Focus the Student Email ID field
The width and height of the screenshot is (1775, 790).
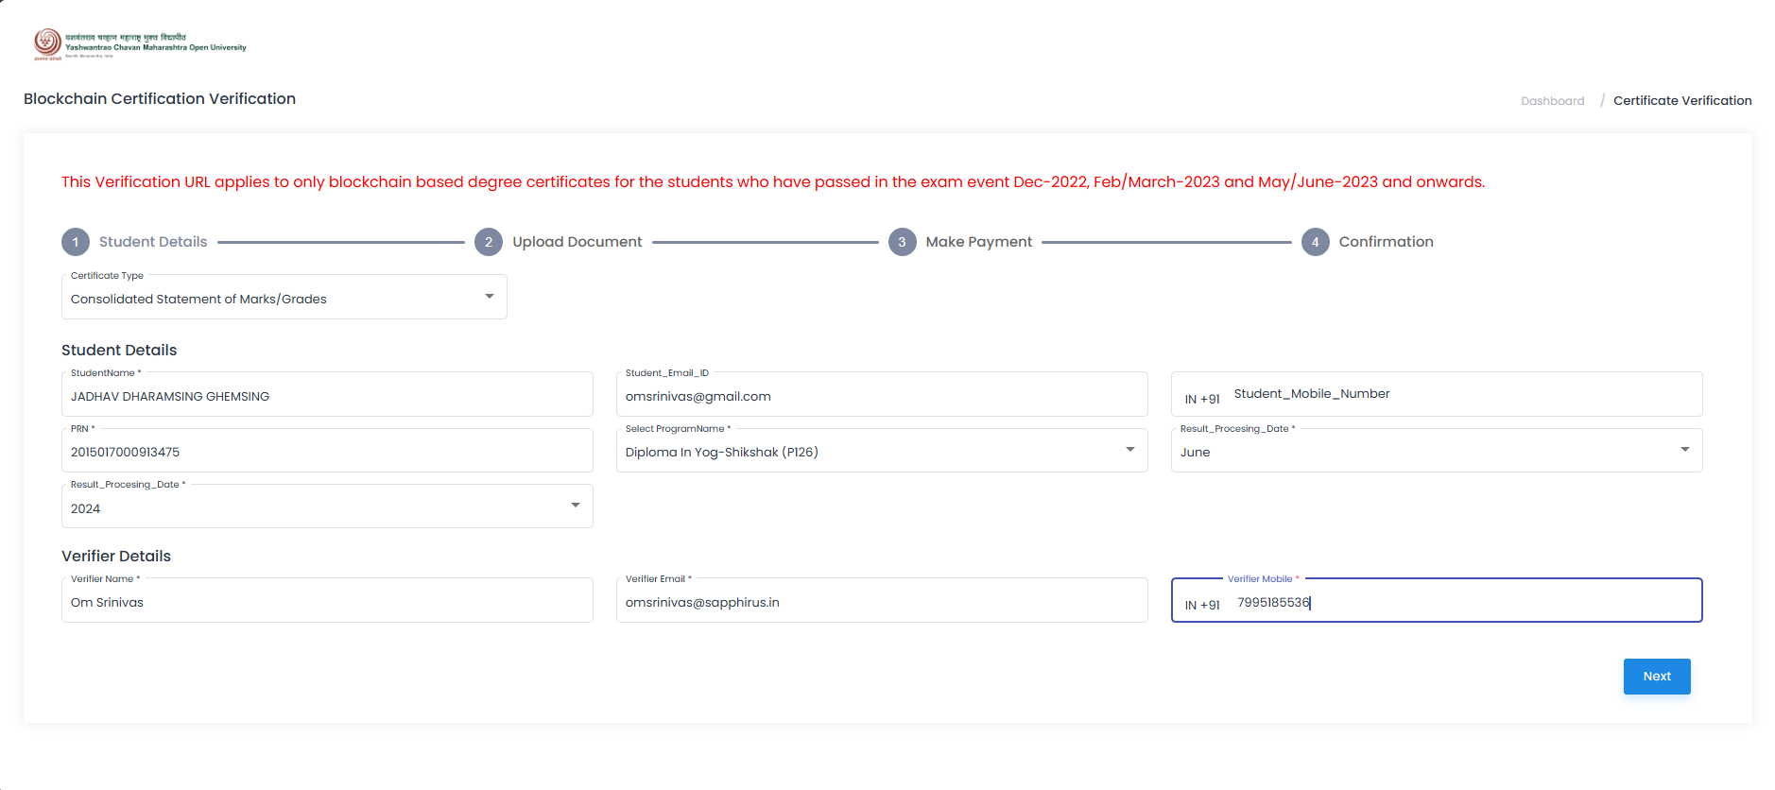(x=881, y=396)
